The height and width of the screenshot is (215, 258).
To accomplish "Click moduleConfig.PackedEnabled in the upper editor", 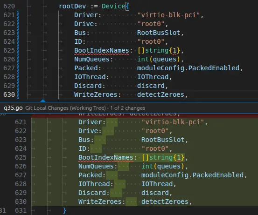I will coord(188,68).
